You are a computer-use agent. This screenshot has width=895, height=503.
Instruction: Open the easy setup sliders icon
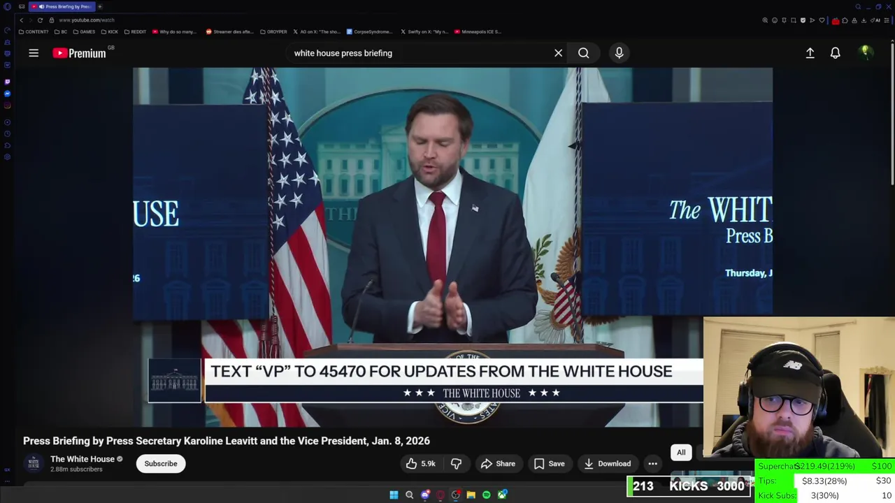pos(887,20)
